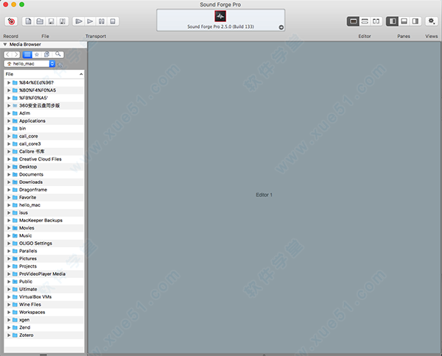
Task: Pause playback in the Transport group
Action: [102, 21]
